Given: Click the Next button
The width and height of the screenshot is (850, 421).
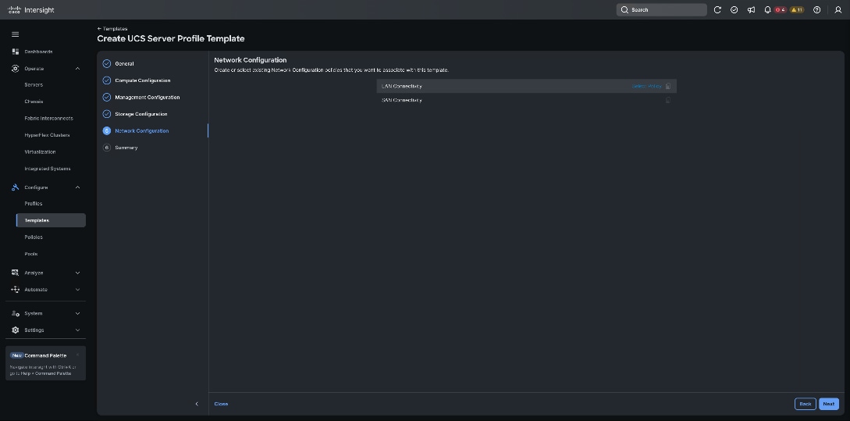Looking at the screenshot, I should (829, 404).
